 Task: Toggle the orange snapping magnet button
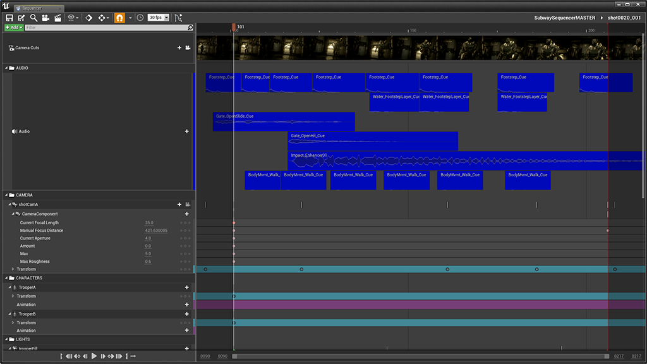pos(119,18)
